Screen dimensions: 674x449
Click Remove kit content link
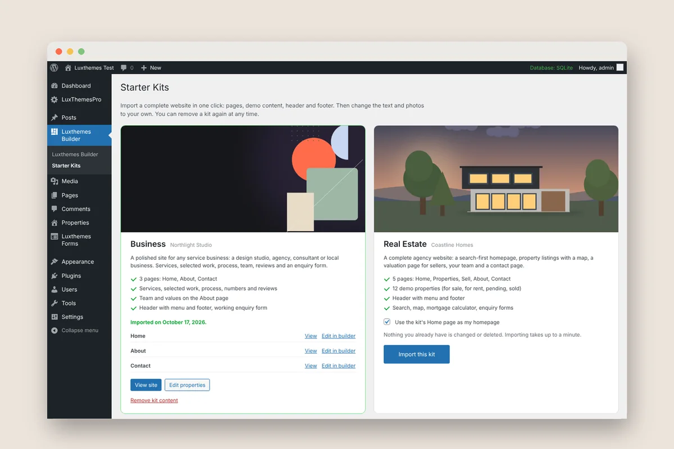154,401
